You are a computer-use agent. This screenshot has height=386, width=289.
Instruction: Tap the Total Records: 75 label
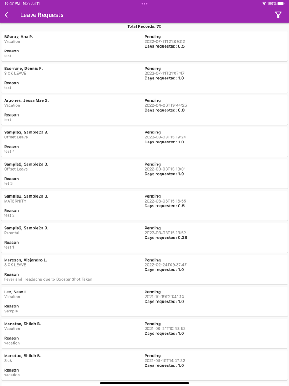click(144, 26)
